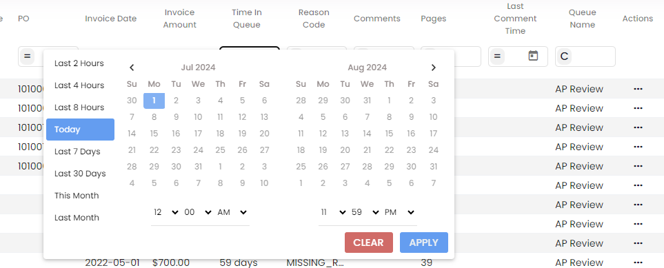664x268 pixels.
Task: Click the red CLEAR button
Action: click(x=369, y=243)
